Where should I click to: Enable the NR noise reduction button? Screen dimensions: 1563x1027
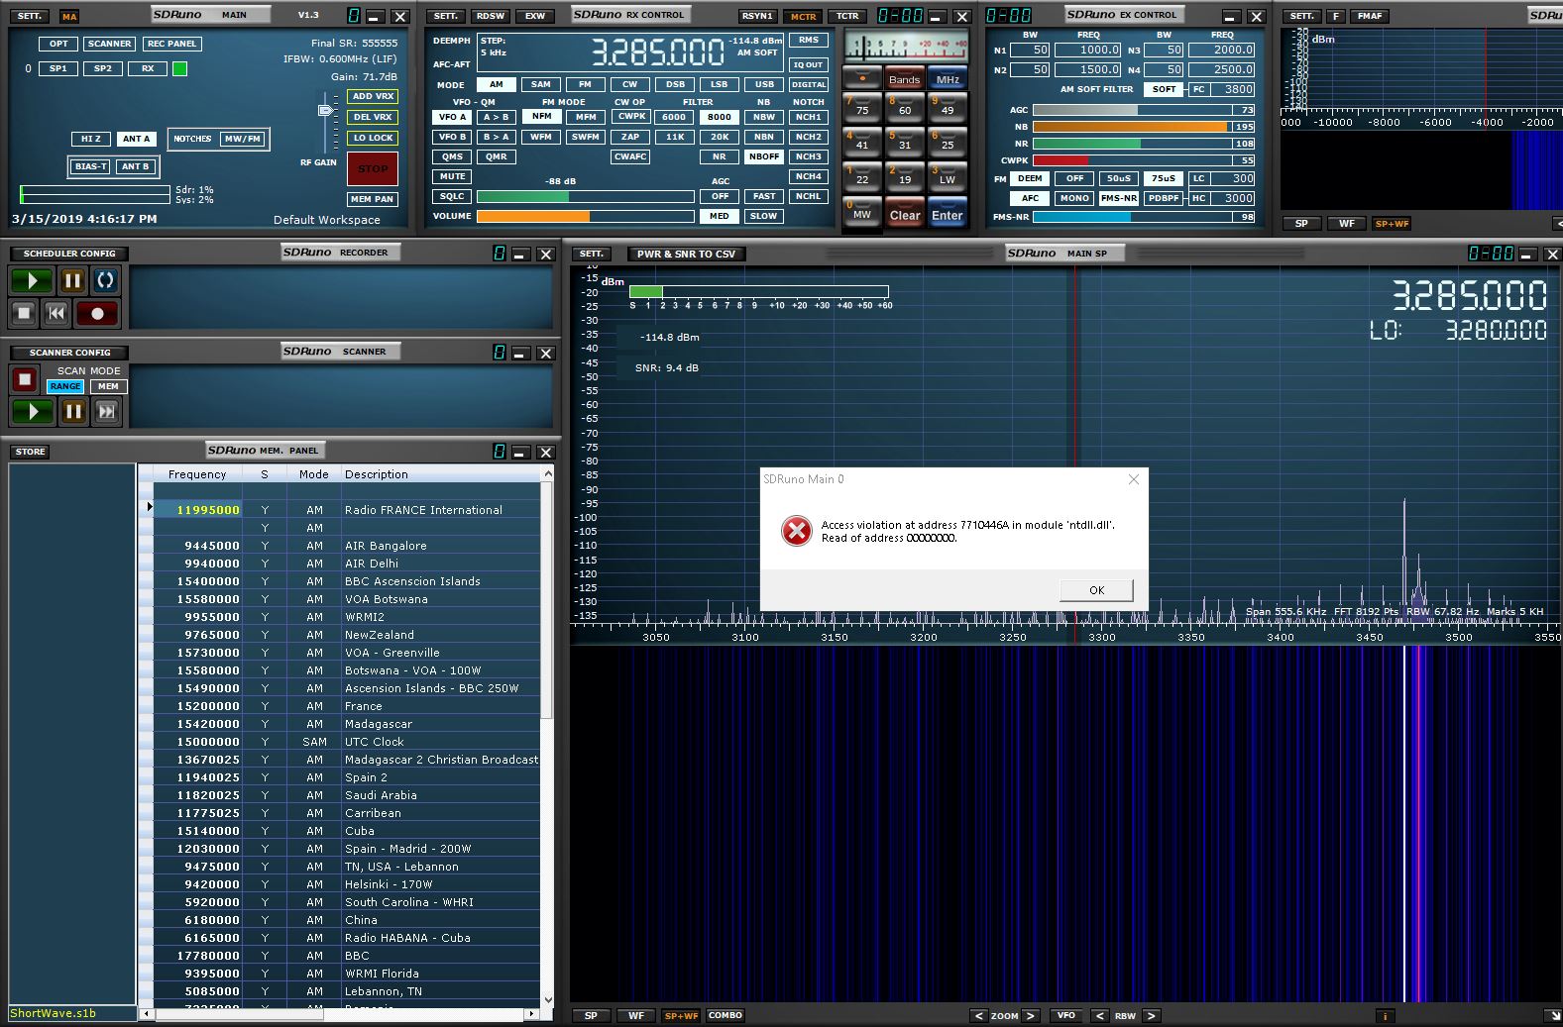720,156
